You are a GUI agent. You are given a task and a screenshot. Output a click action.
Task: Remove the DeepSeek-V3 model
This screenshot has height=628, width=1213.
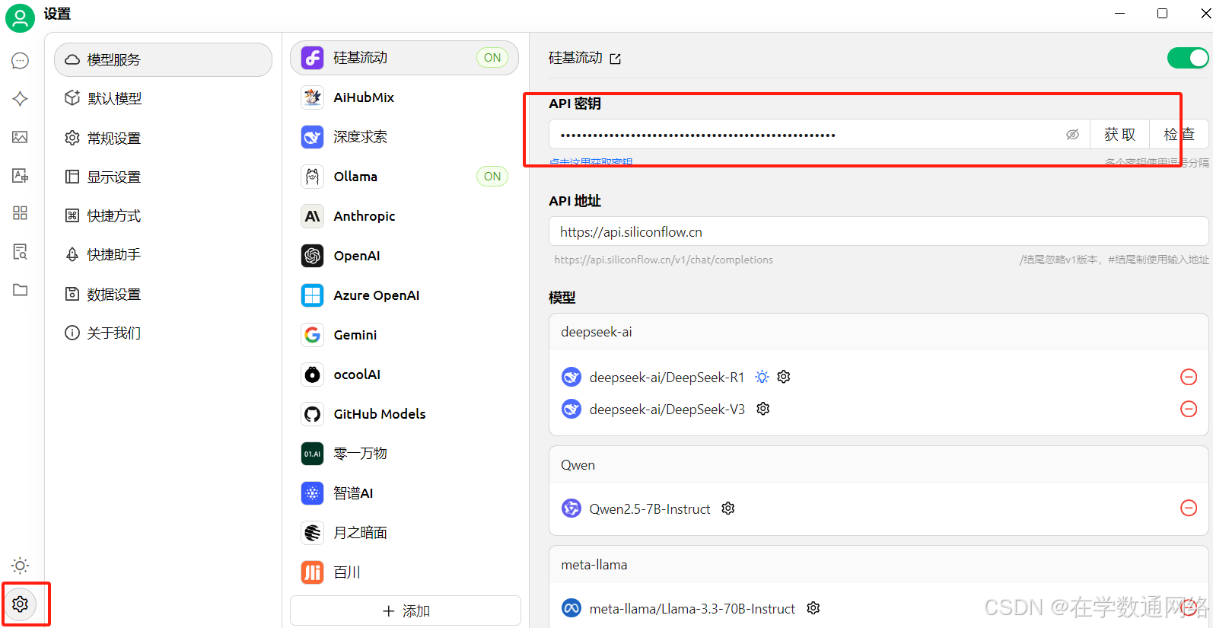pyautogui.click(x=1189, y=409)
